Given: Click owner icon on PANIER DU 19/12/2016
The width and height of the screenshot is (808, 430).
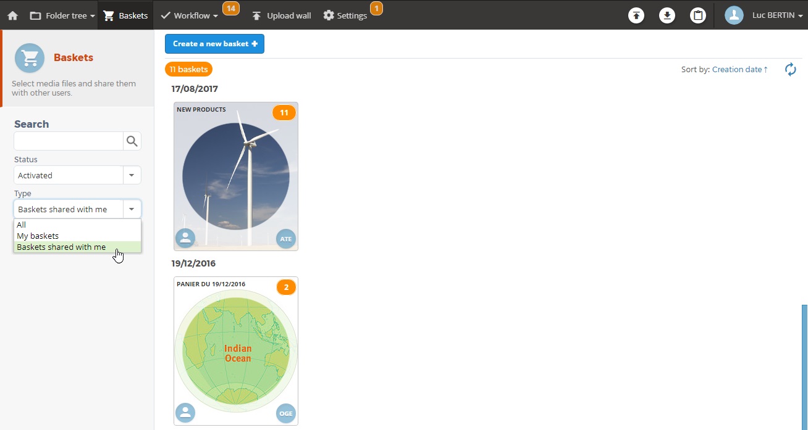Looking at the screenshot, I should [185, 413].
